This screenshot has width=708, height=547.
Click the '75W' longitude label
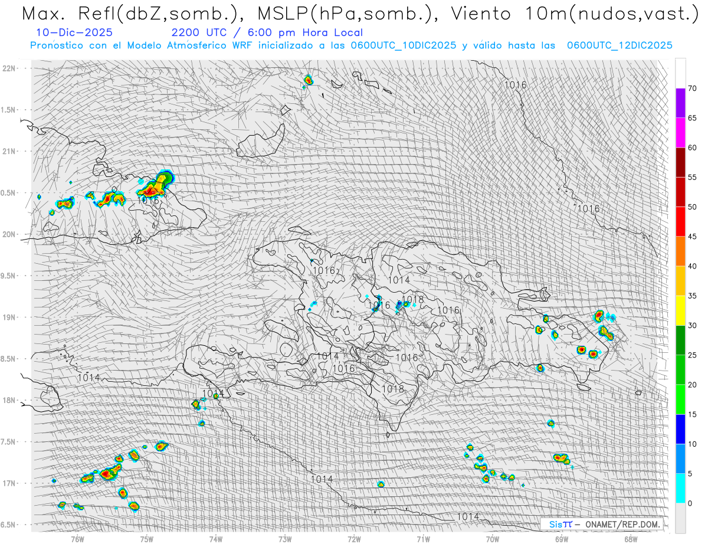147,539
